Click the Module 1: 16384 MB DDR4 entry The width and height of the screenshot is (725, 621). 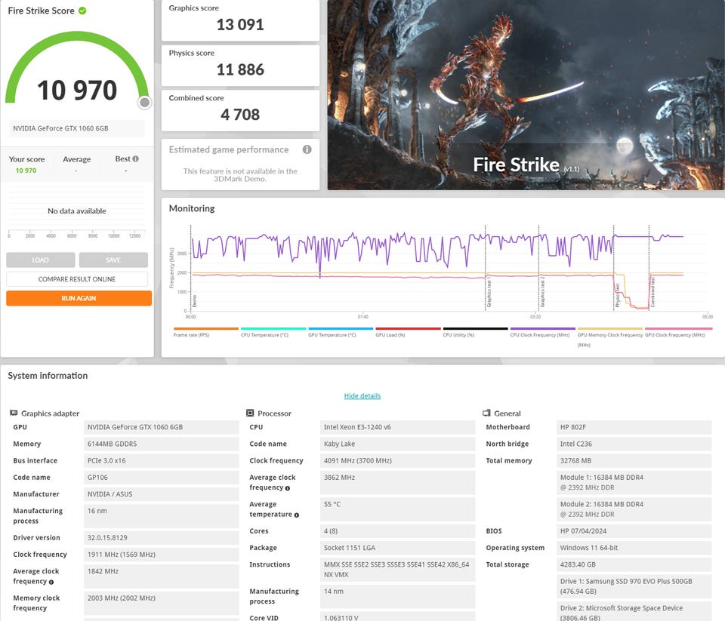click(634, 482)
